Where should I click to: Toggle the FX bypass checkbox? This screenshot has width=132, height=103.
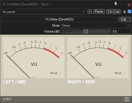click(129, 12)
